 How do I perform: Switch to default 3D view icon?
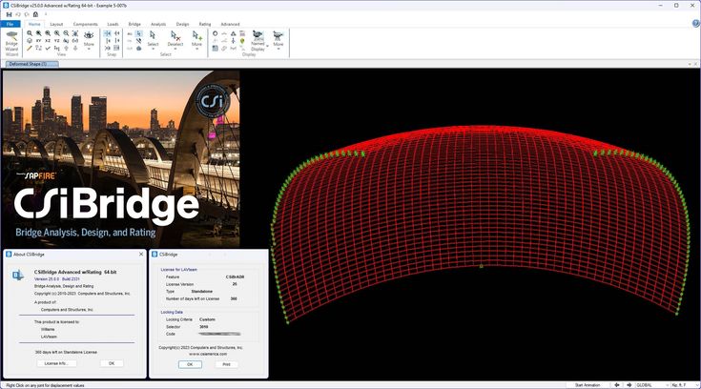[30, 41]
